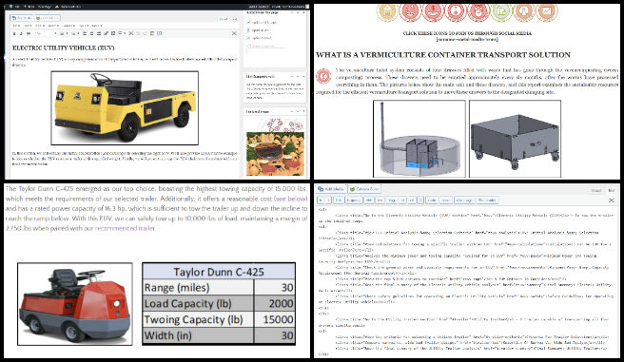Open the Insert menu in the visual editor
This screenshot has height=362, width=624.
click(53, 26)
